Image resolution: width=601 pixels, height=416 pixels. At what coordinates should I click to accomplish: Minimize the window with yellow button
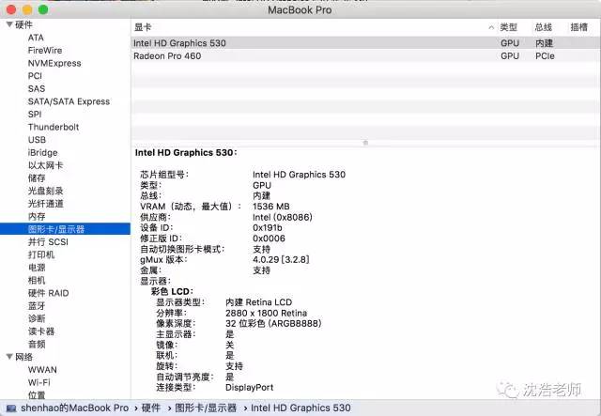pos(27,9)
